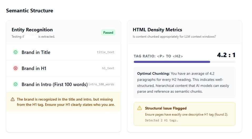Image resolution: width=252 pixels, height=139 pixels.
Task: Click the exactly one descriptive H1 tag message
Action: 186,115
